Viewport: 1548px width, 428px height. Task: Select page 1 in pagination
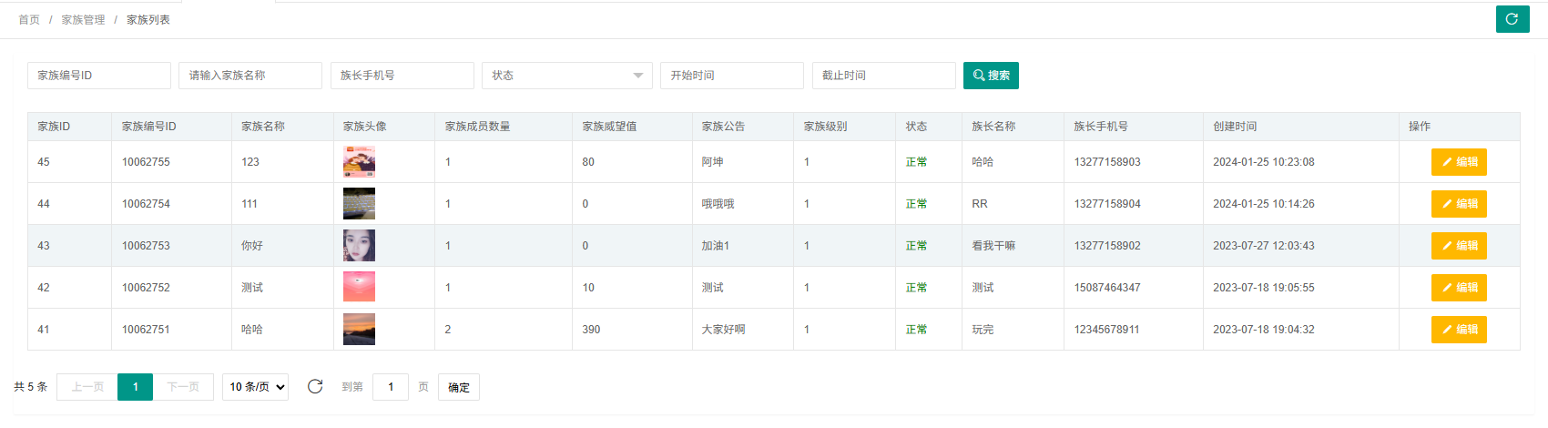click(135, 387)
